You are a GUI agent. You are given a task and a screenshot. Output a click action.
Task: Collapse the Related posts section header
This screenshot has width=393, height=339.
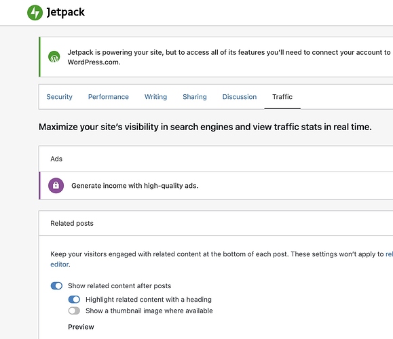click(216, 223)
